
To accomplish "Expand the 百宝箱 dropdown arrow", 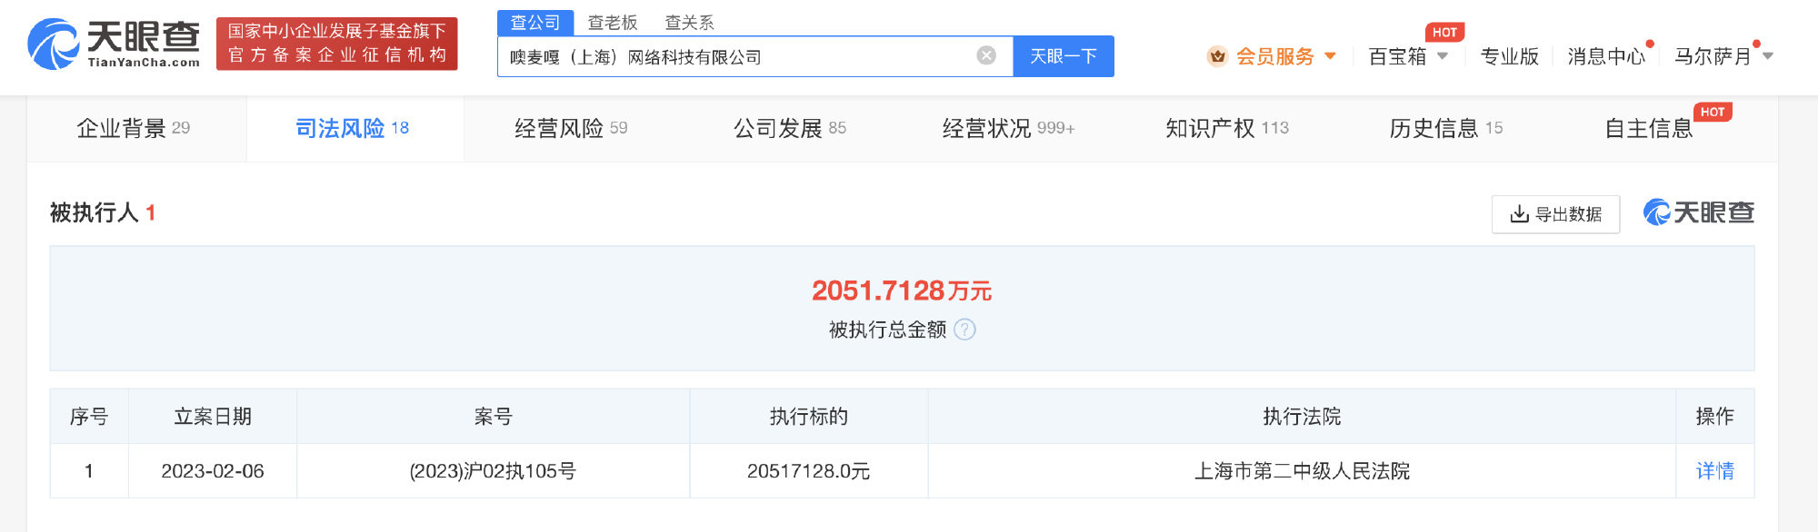I will [1443, 56].
